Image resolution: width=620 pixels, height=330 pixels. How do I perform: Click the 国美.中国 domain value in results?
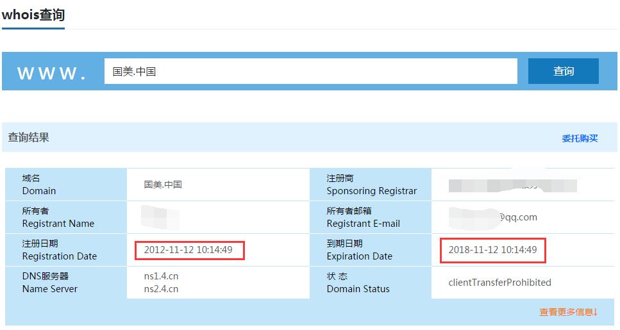163,185
